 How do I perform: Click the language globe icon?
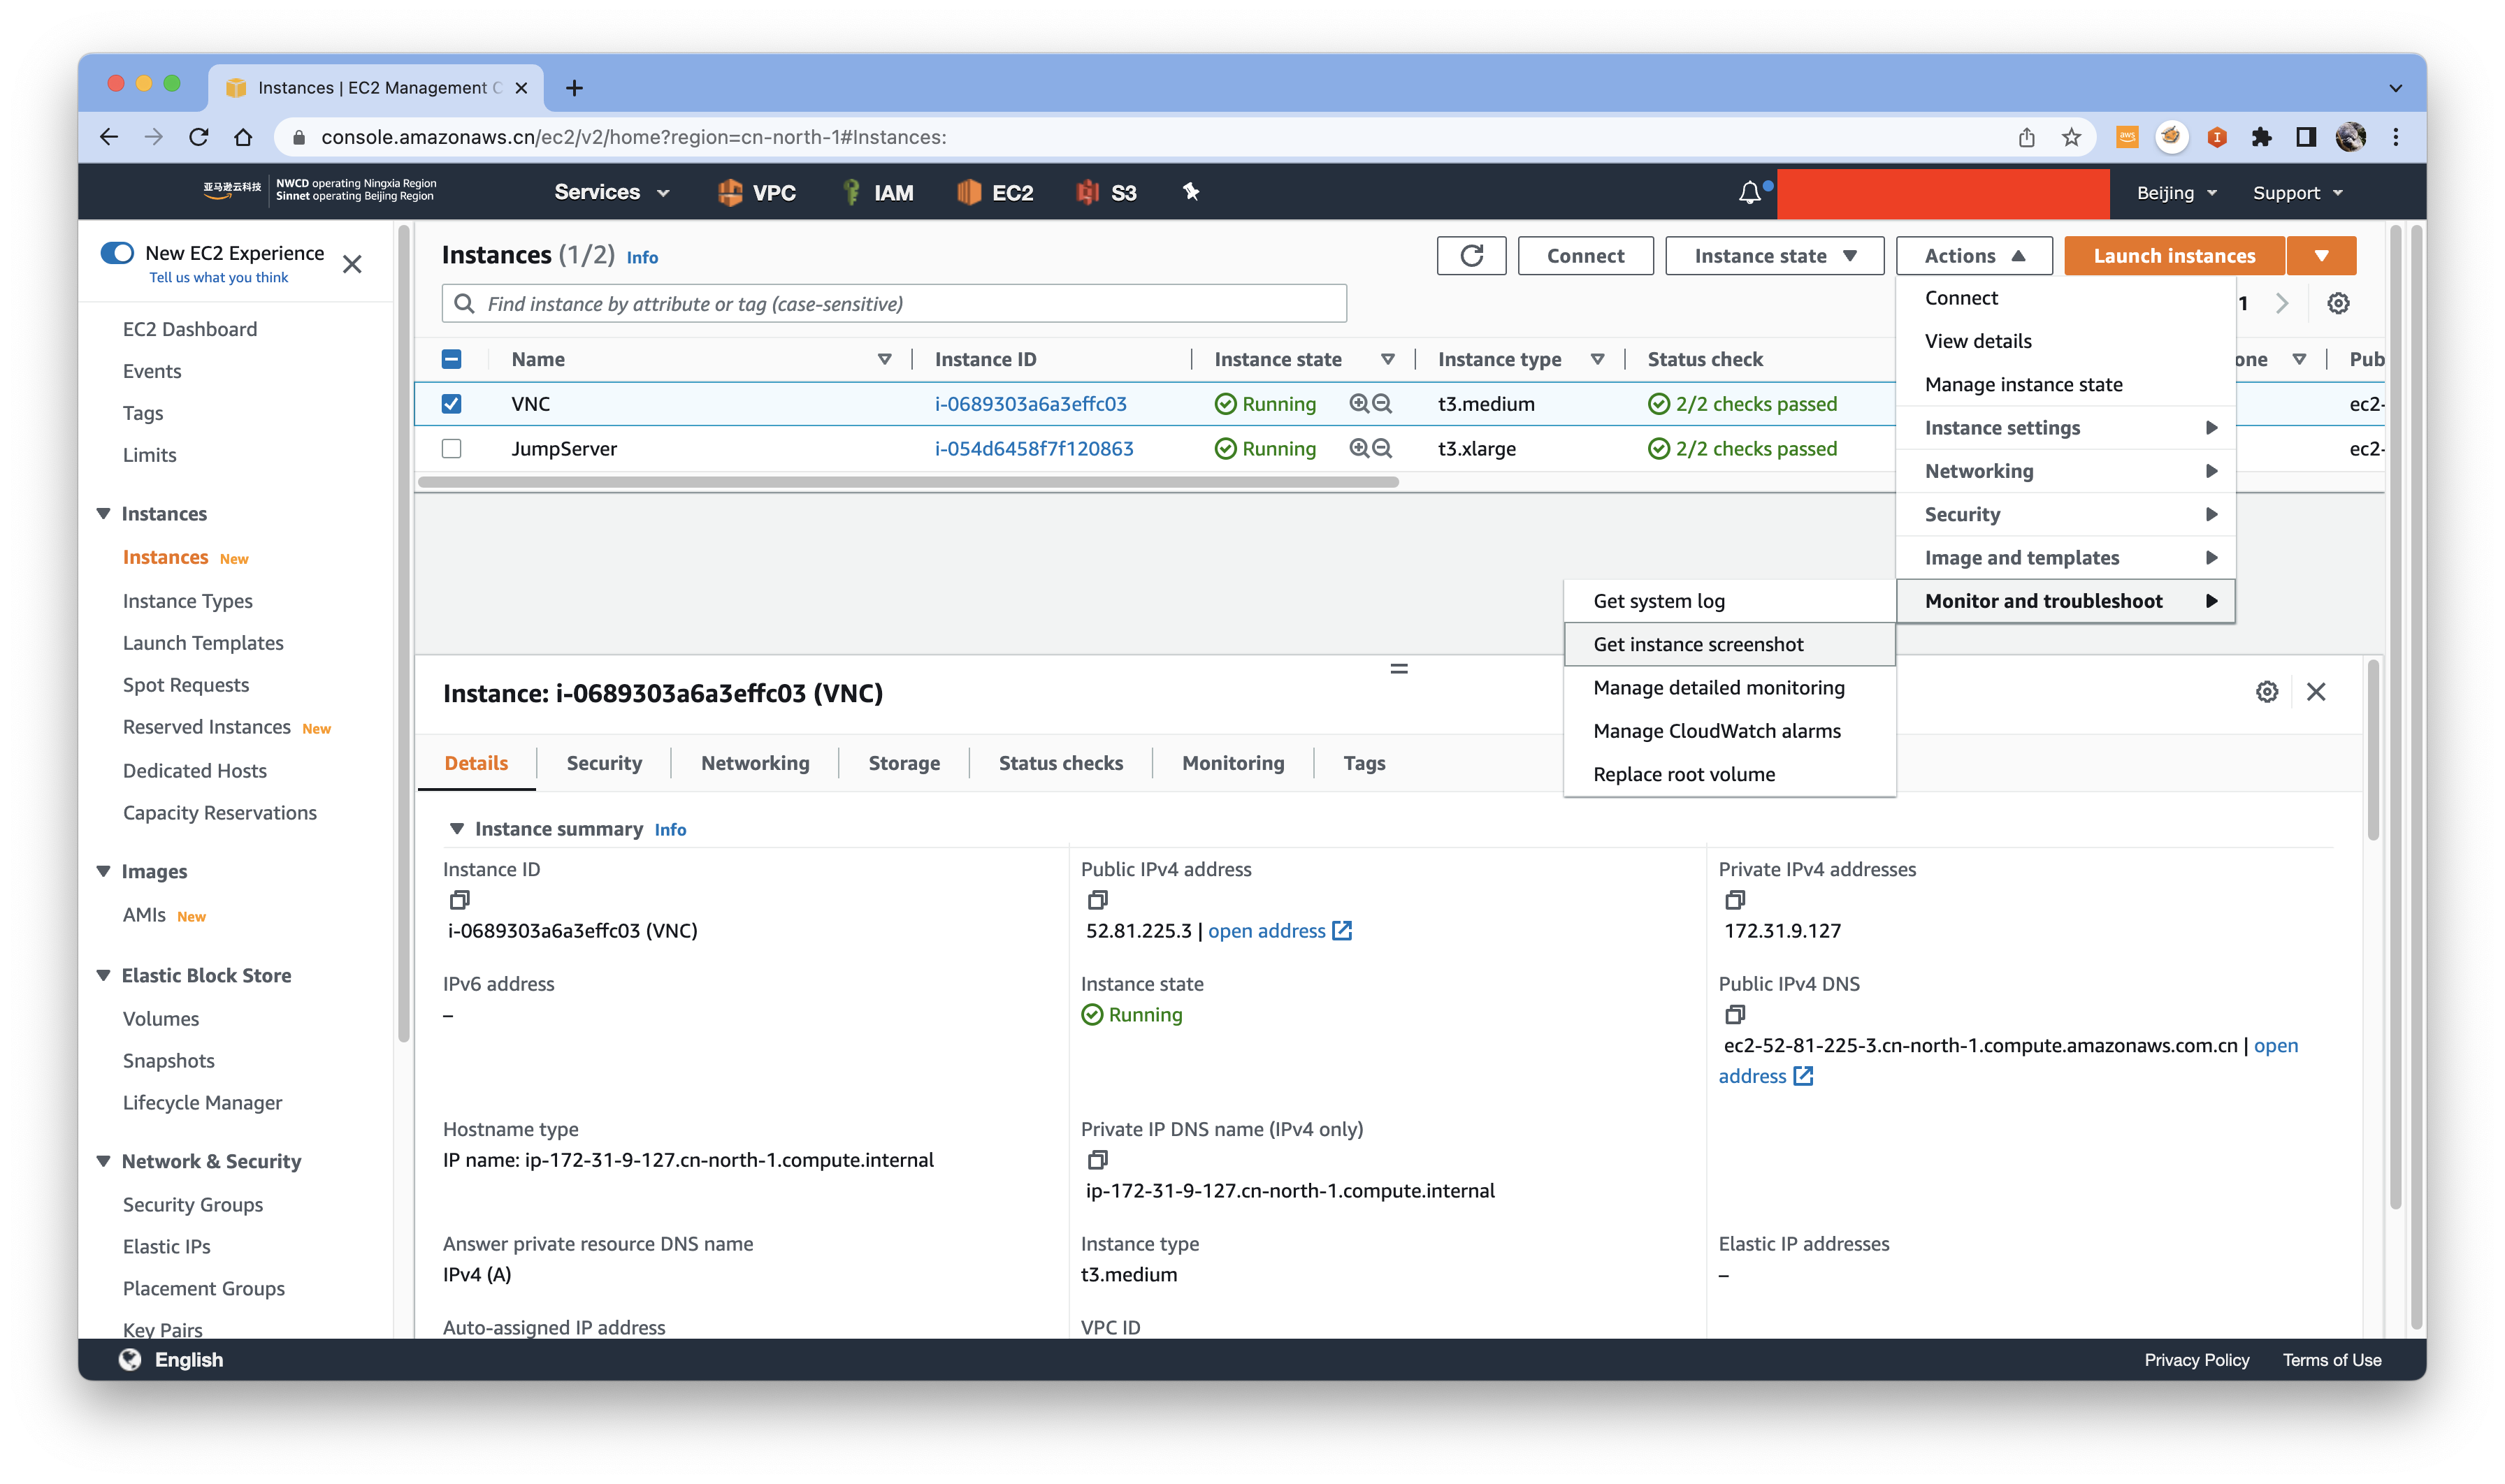pos(130,1359)
